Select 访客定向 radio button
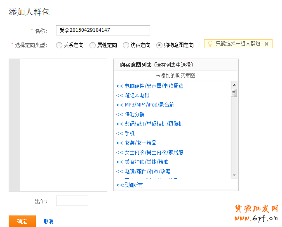Screen dimensions: 282x227 point(126,45)
